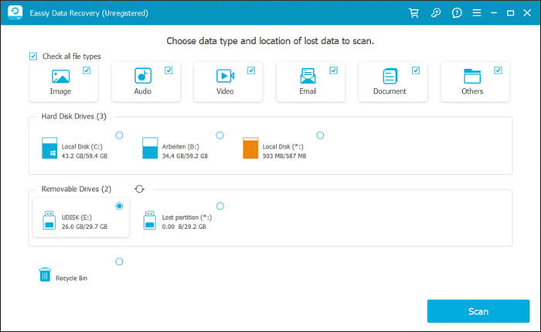Click the Video file type icon

point(225,76)
